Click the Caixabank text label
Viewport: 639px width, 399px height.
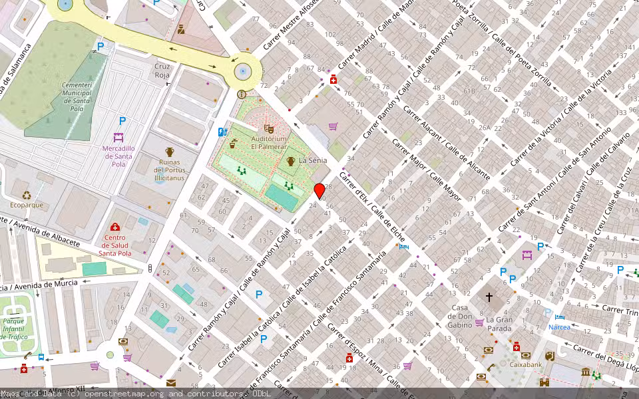[x=525, y=364]
